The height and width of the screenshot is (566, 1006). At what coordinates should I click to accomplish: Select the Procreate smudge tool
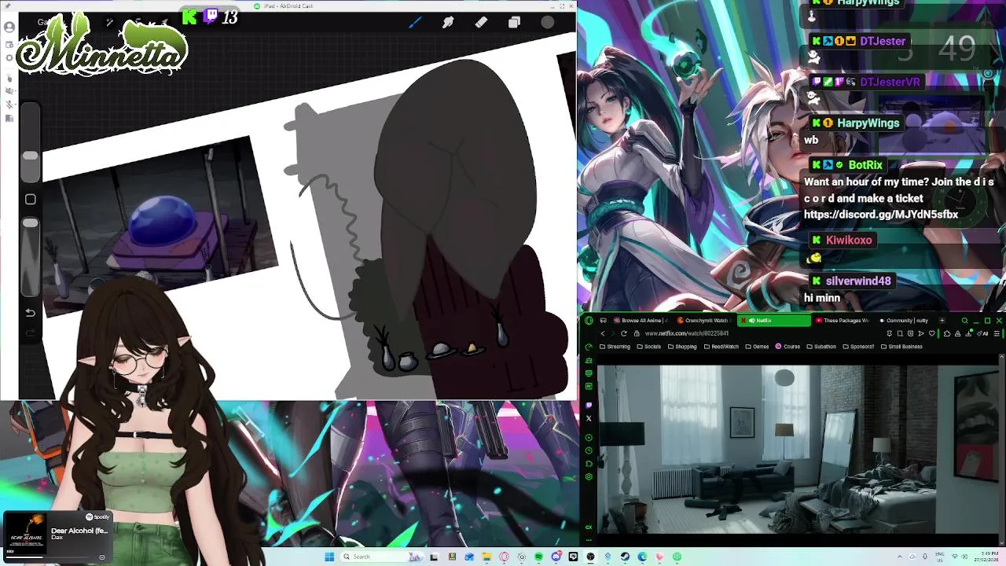[448, 23]
